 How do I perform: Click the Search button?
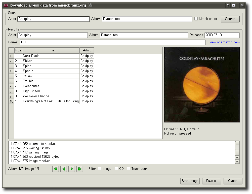[230, 19]
